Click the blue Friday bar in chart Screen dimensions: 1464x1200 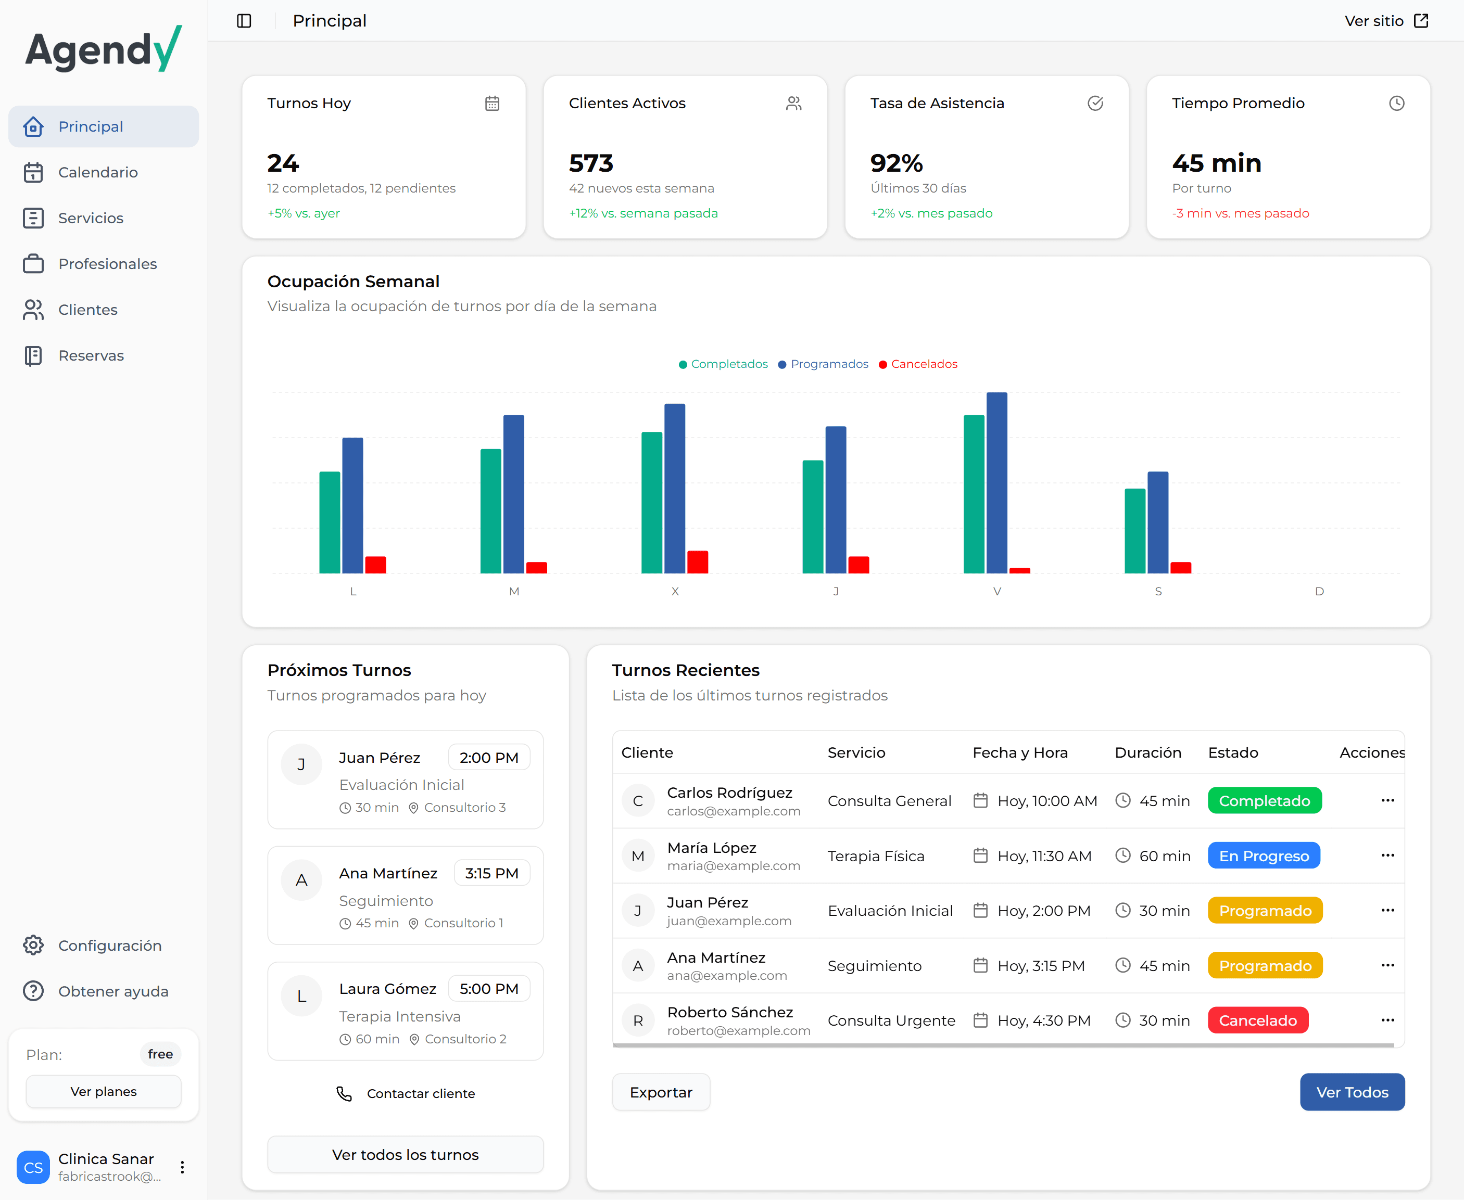996,482
